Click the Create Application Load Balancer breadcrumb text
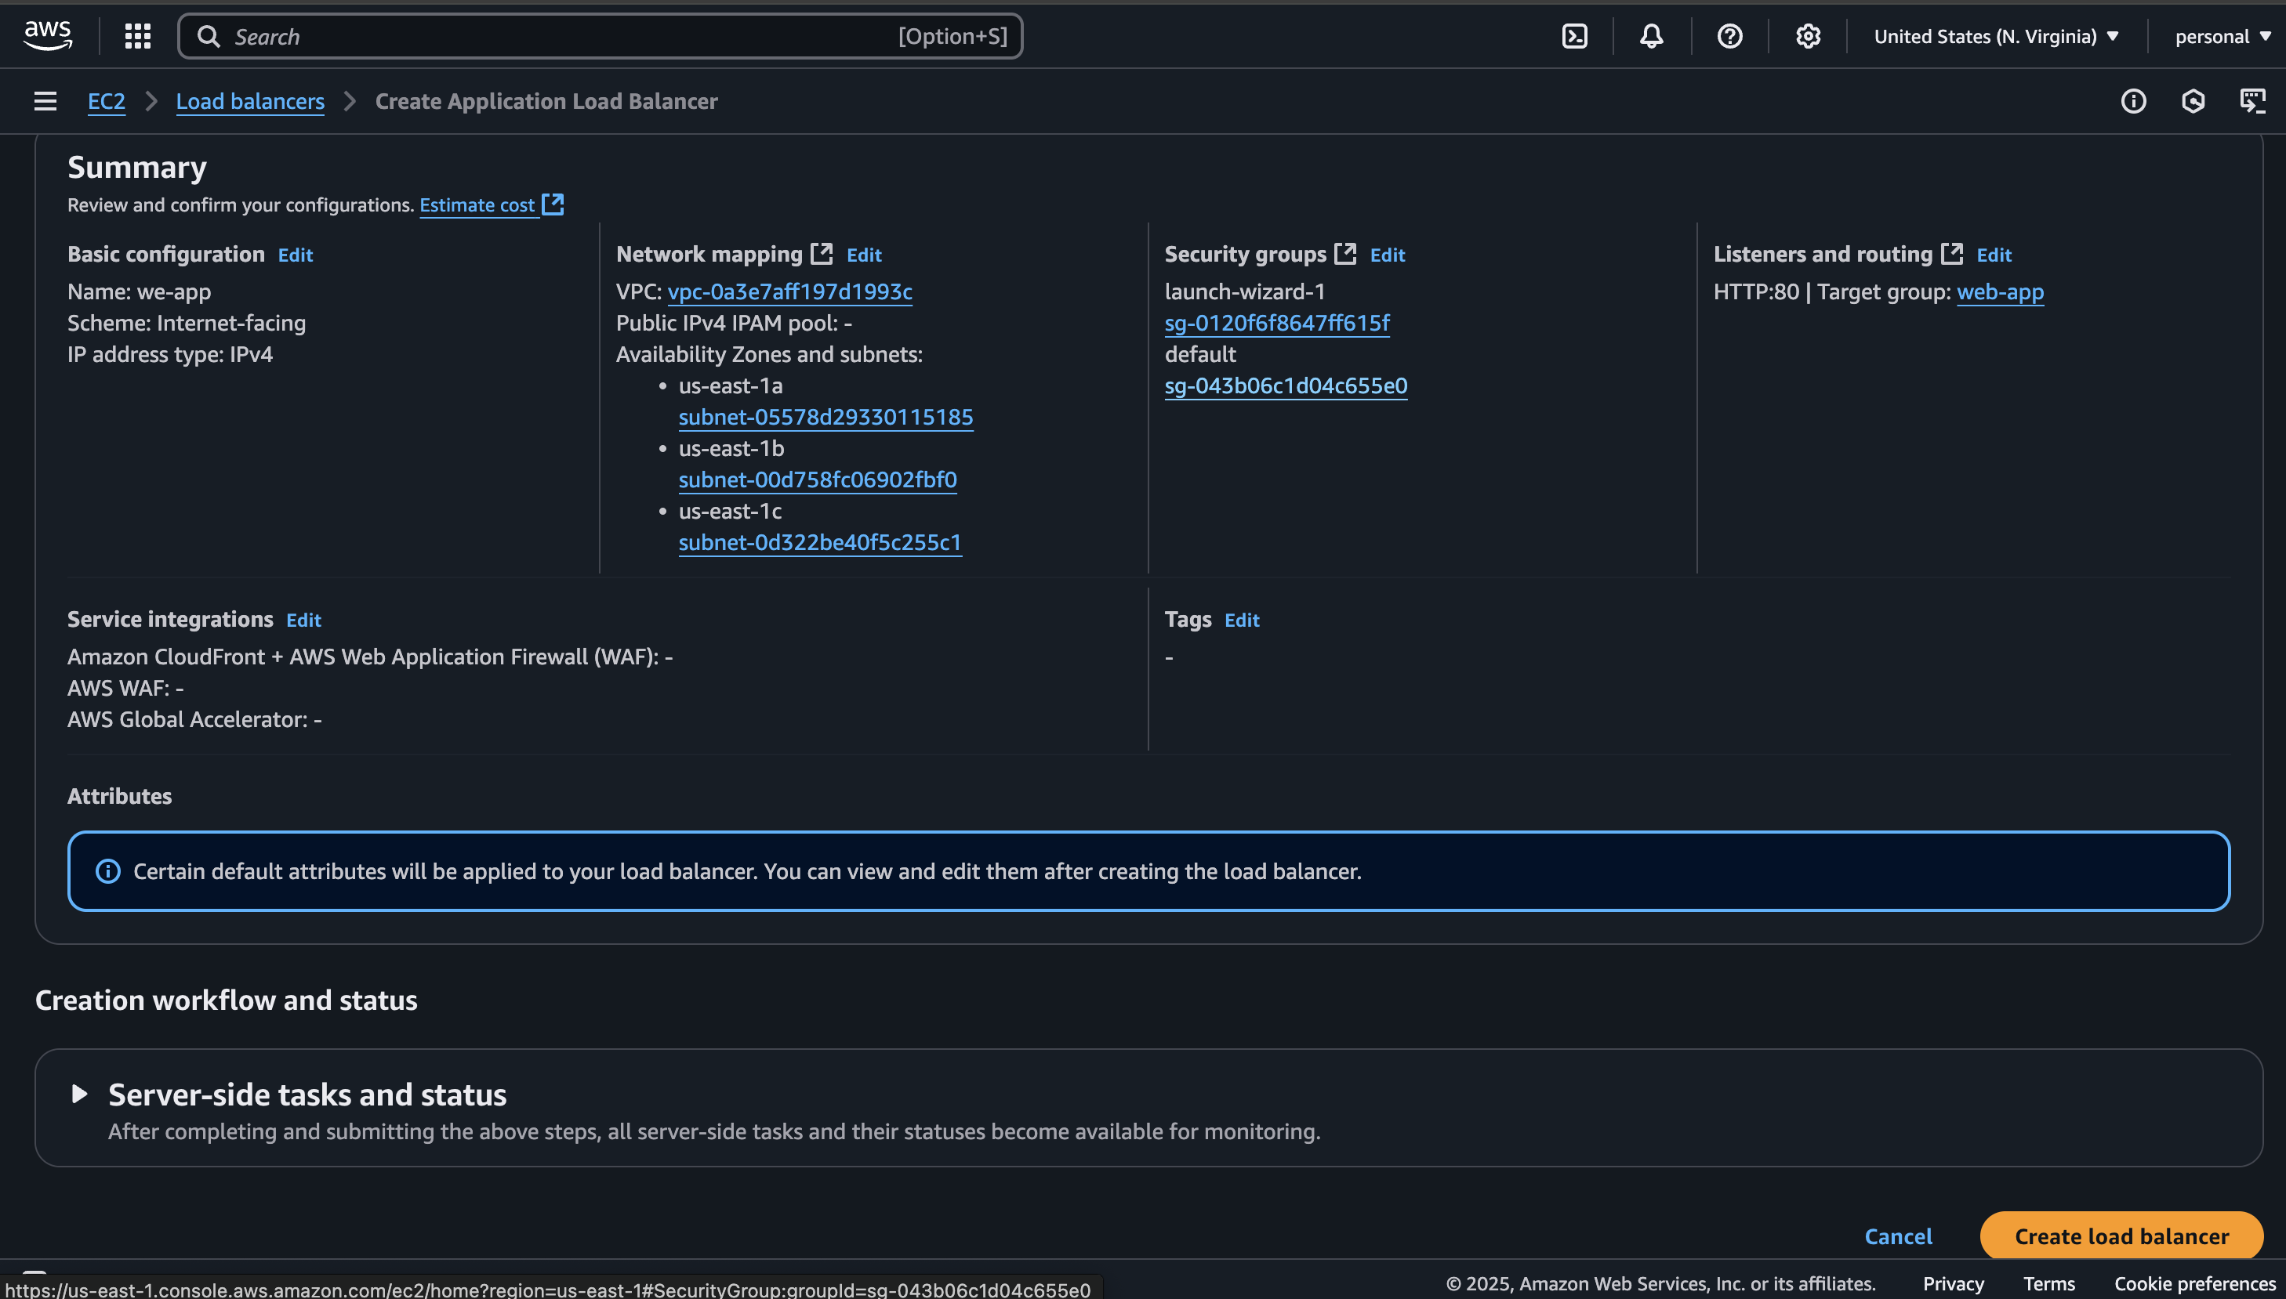This screenshot has height=1299, width=2286. pos(546,101)
